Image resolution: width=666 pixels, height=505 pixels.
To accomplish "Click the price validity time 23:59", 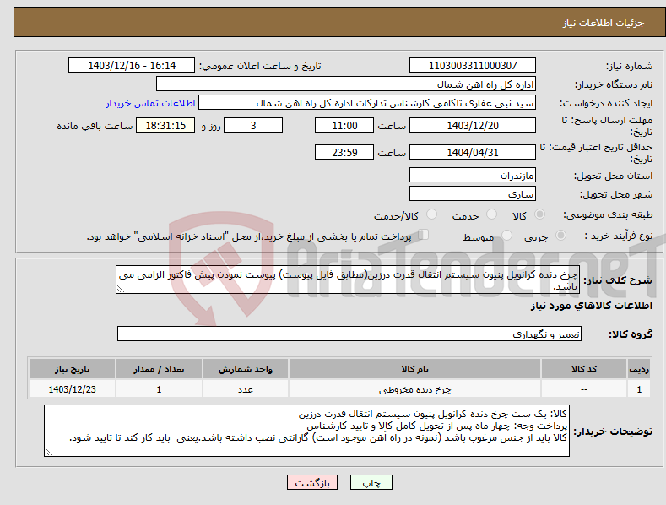I will [x=344, y=152].
